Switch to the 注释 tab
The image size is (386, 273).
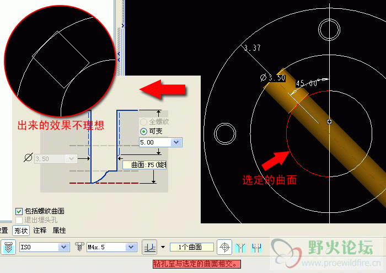coord(40,231)
